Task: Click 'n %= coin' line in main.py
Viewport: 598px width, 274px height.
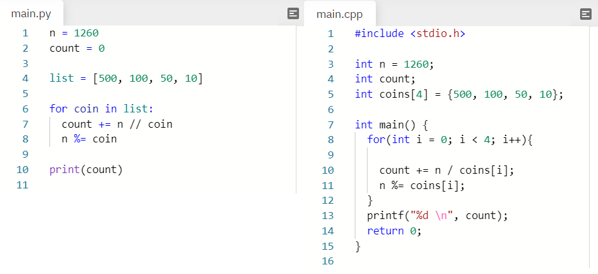Action: point(89,139)
